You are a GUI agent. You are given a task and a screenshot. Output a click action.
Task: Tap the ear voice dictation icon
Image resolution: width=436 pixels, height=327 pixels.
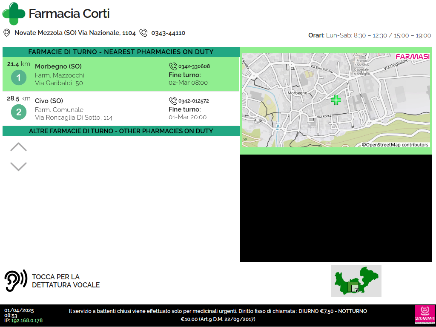[x=16, y=281]
